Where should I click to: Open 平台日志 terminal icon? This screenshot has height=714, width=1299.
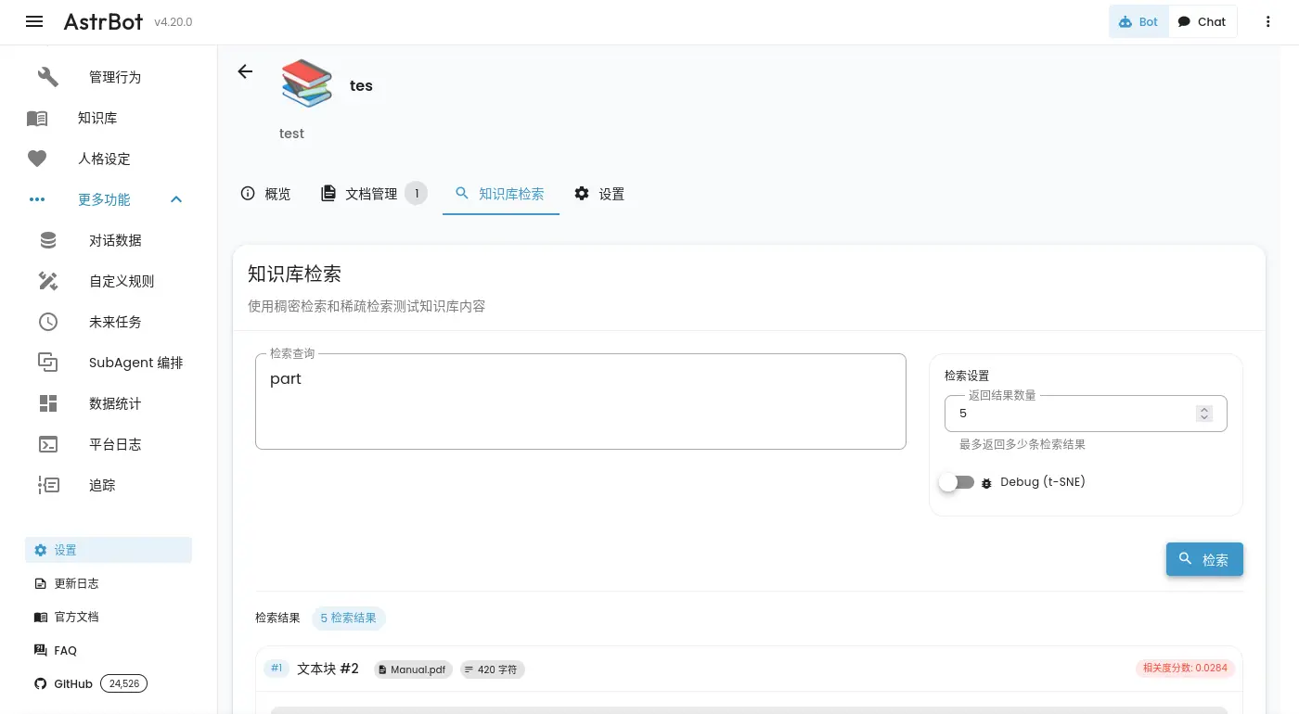(48, 445)
